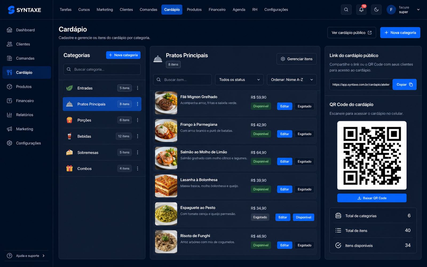Image resolution: width=427 pixels, height=267 pixels.
Task: Click the Pratos Principais cloche icon in header
Action: coord(158,59)
